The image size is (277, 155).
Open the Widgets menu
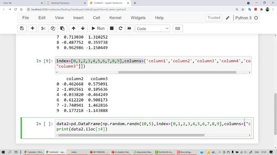pos(138,18)
